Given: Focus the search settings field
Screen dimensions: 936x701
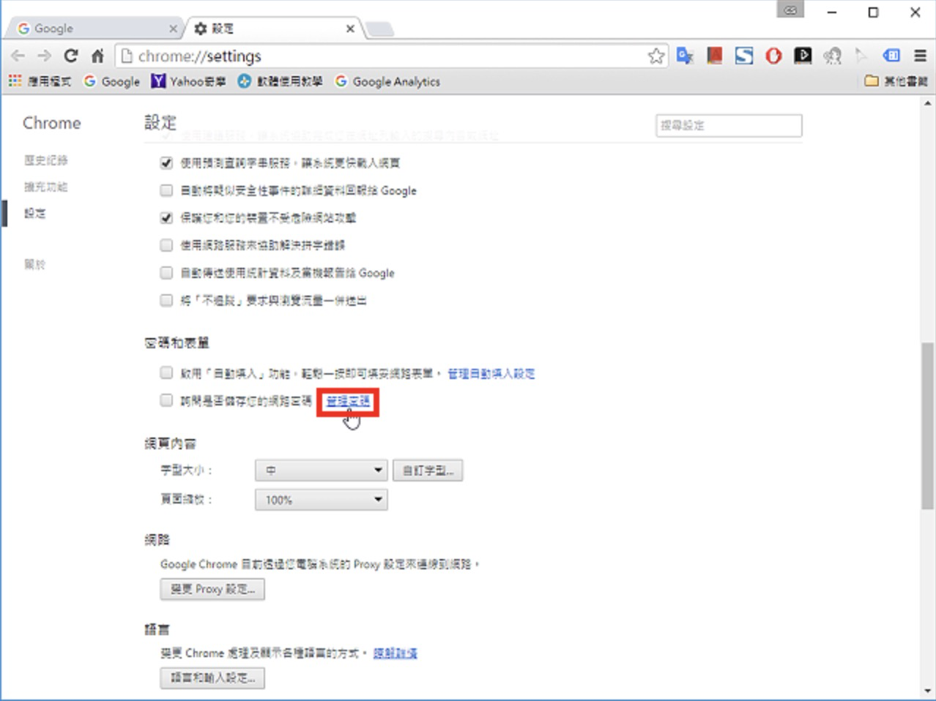Looking at the screenshot, I should (x=729, y=125).
